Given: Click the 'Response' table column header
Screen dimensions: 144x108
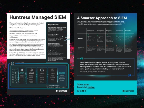Looking at the screenshot, I should 109,31.
